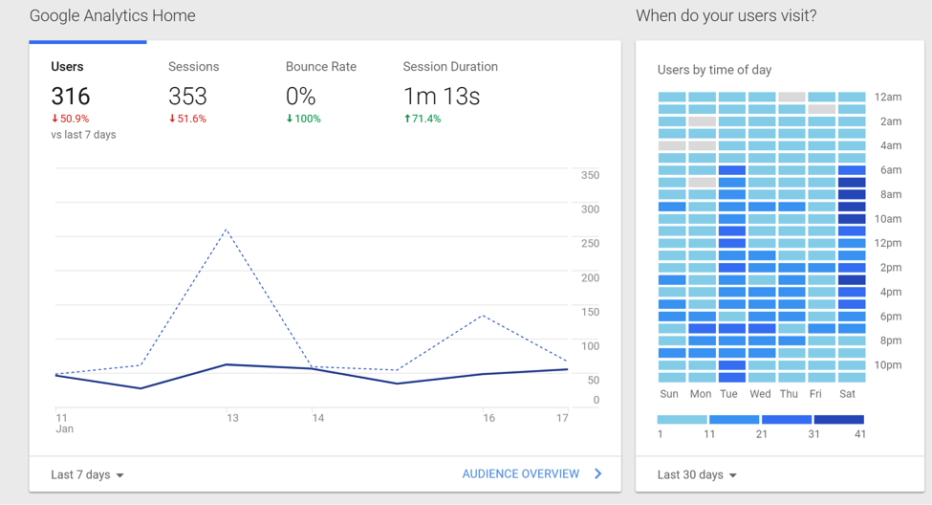This screenshot has width=932, height=505.
Task: Click the lightest blue legend swatch labeled 1
Action: pyautogui.click(x=683, y=419)
